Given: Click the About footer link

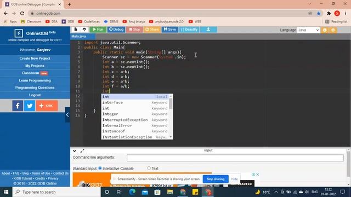Looking at the screenshot, I should coord(5,173).
